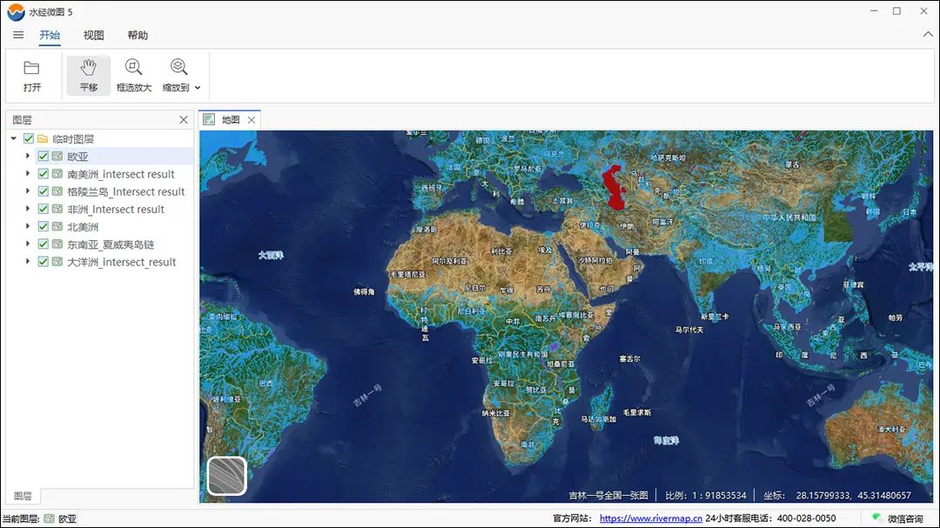Screen dimensions: 940x528
Task: Expand the 格陵兰岛_Intersect result layer
Action: click(28, 191)
